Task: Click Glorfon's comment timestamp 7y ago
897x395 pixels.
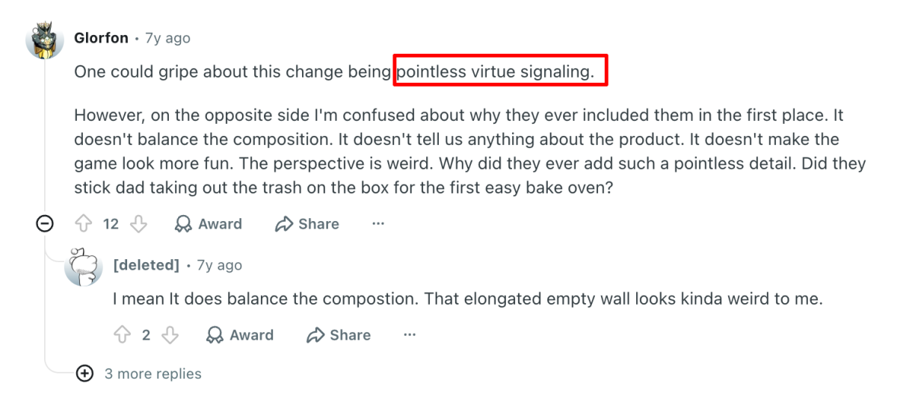Action: [167, 38]
